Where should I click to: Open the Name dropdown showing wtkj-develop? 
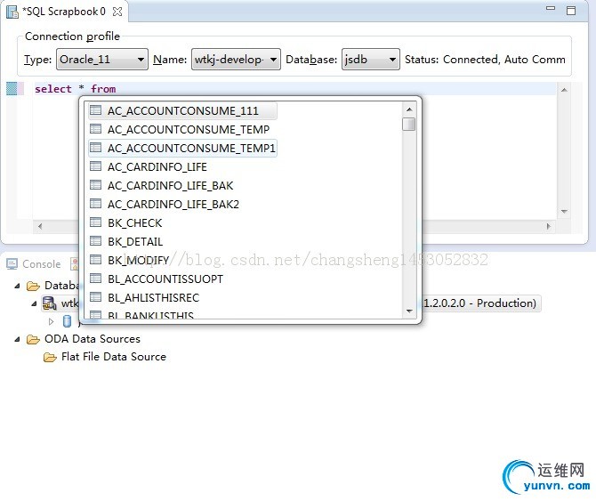pos(236,60)
